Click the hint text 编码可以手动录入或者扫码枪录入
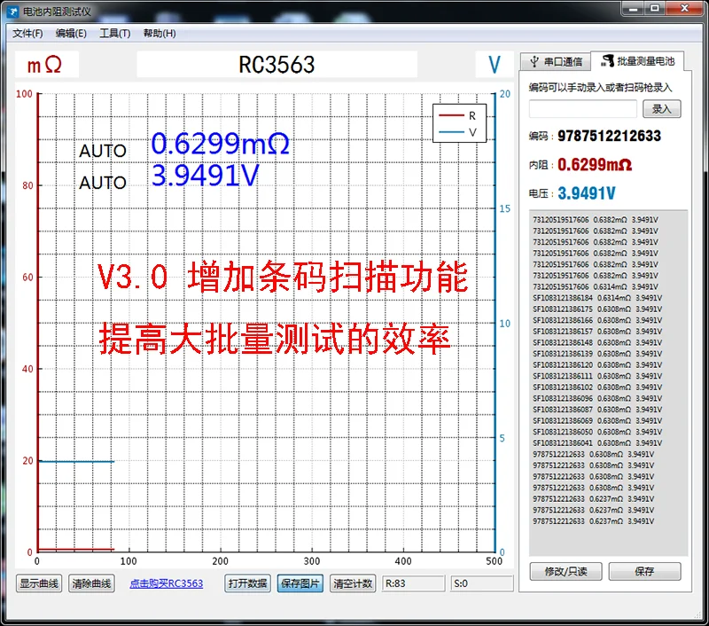The image size is (709, 626). (601, 88)
